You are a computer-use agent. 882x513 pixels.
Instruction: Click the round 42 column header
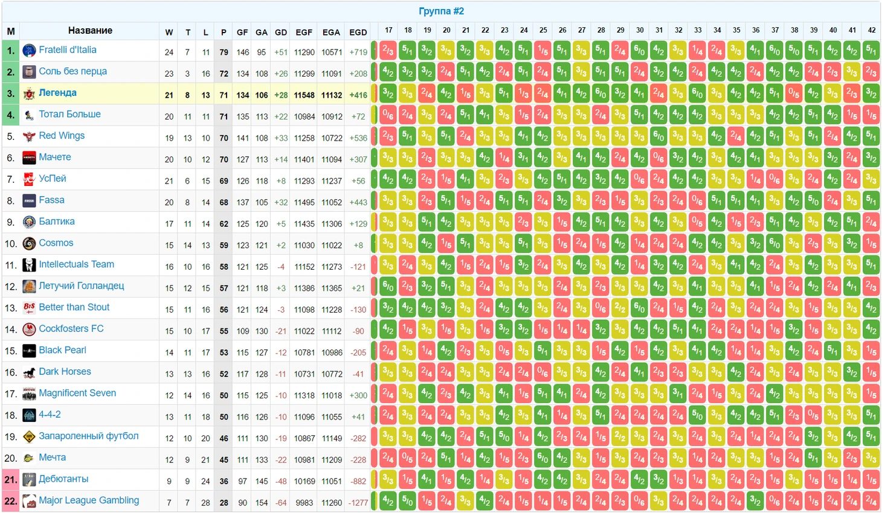pos(872,30)
